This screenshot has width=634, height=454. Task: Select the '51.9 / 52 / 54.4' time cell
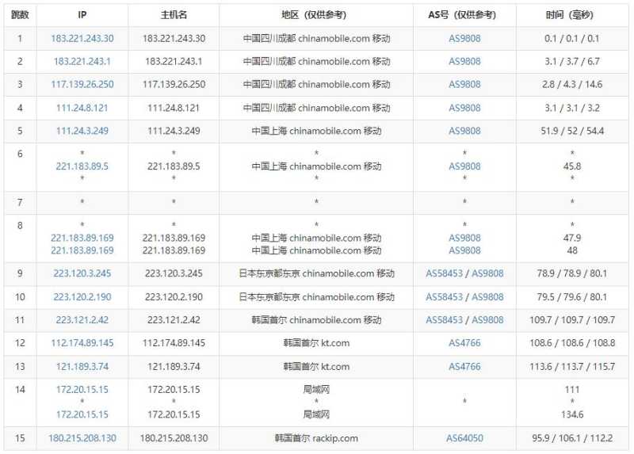[x=572, y=131]
